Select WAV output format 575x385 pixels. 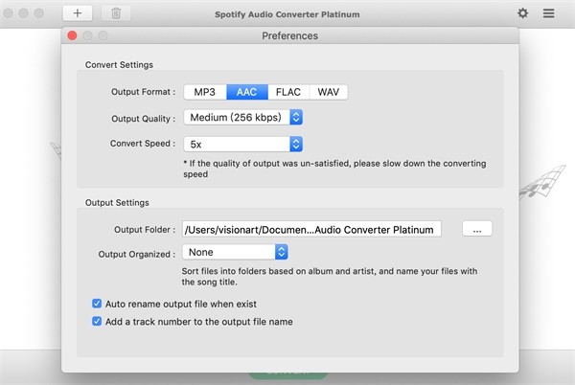(329, 92)
